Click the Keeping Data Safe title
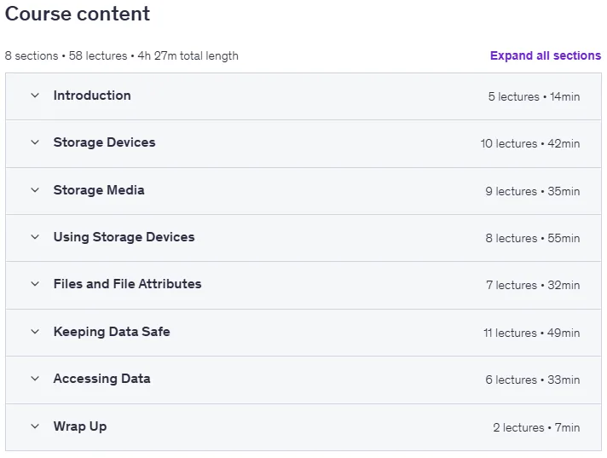Viewport: 607px width, 458px height. tap(112, 332)
